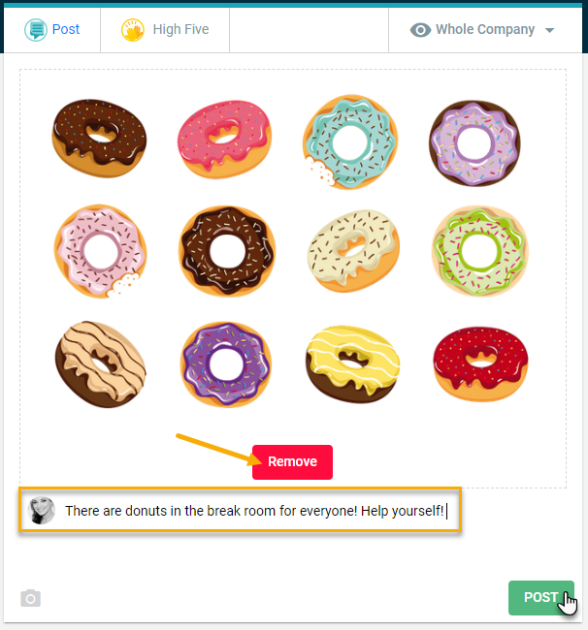Switch to the High Five tab

[x=165, y=30]
